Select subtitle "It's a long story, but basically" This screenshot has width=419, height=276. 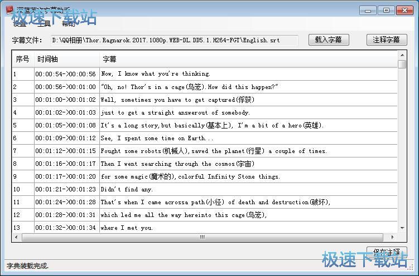[248, 125]
